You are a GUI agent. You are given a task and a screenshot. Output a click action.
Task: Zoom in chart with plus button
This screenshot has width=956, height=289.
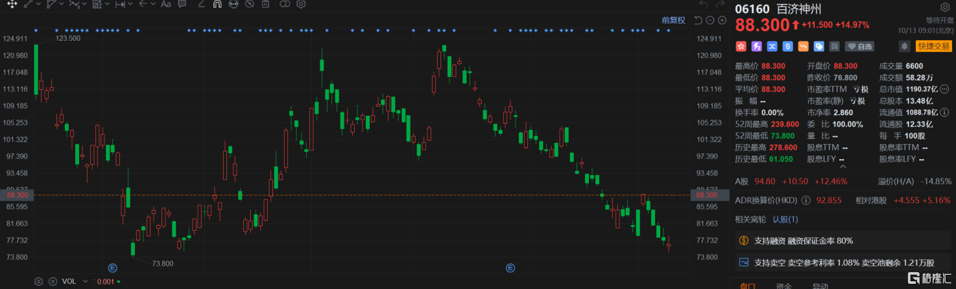click(723, 20)
